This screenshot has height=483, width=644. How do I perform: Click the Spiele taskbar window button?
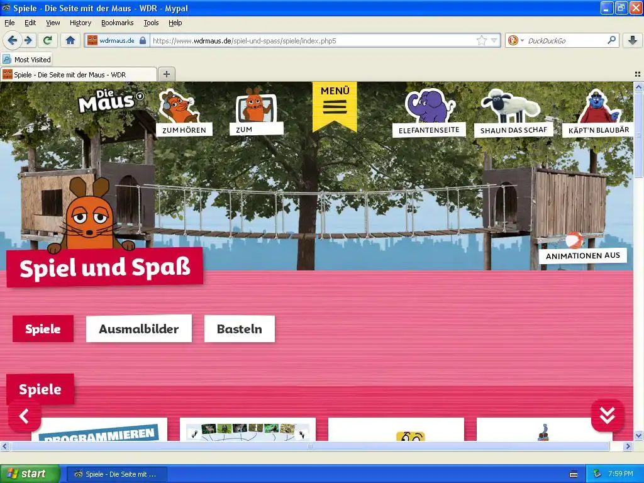point(116,474)
